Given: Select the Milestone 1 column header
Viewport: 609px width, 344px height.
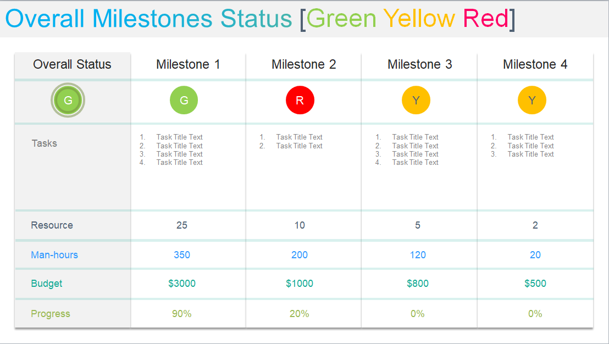Looking at the screenshot, I should click(188, 65).
